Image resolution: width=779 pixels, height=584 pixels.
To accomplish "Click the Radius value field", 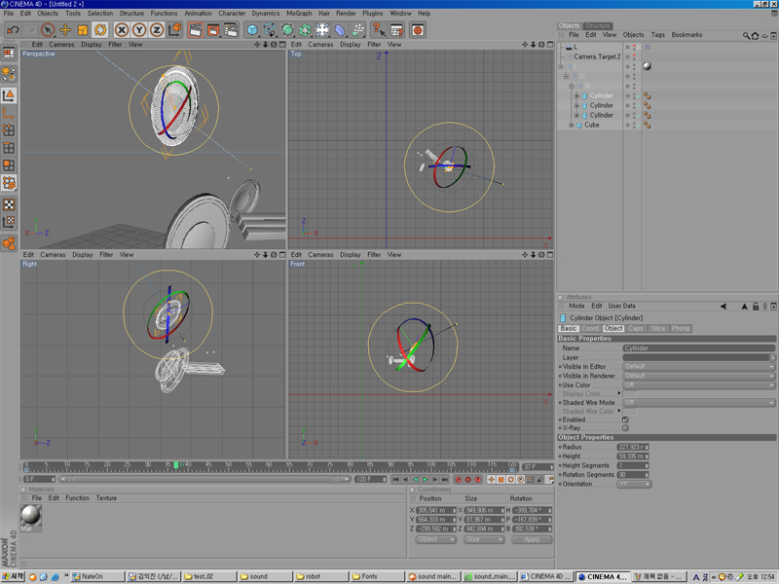I will click(x=633, y=448).
